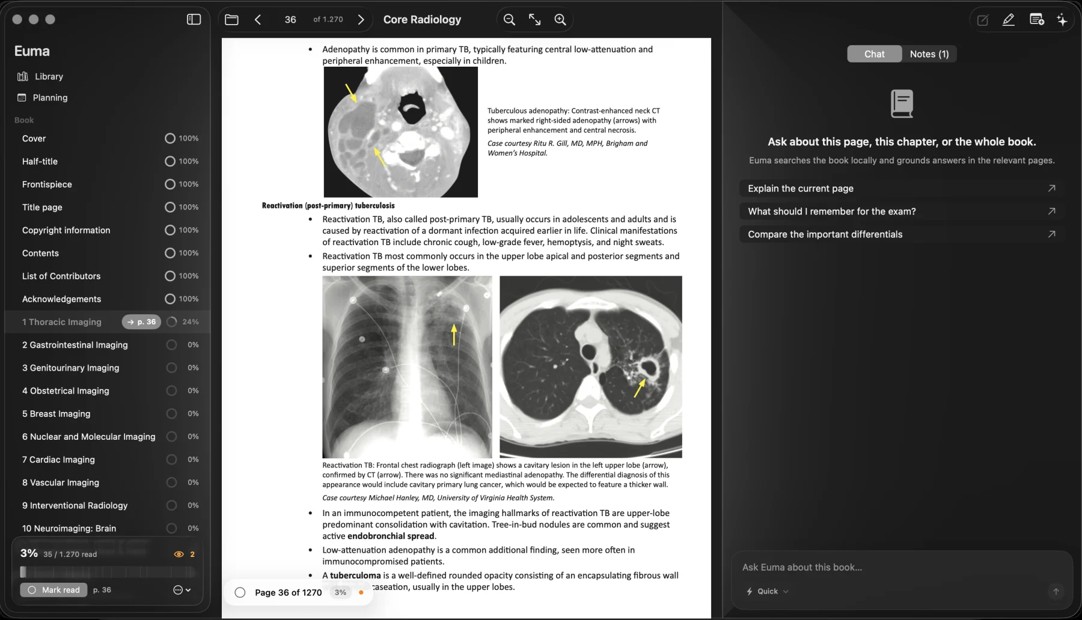Start a new chat with compose icon
This screenshot has height=620, width=1082.
pos(983,20)
